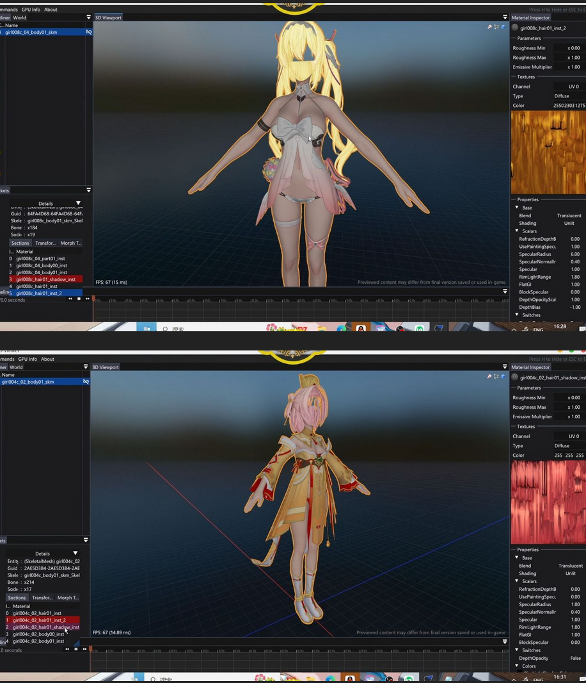The image size is (586, 683).
Task: Click top viewport bounding-box frame icon
Action: click(496, 27)
